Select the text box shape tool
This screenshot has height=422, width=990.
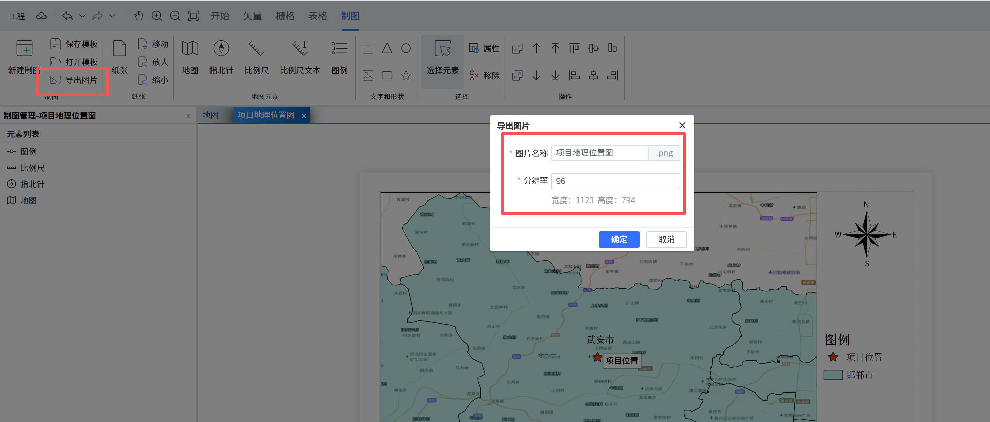pyautogui.click(x=368, y=49)
